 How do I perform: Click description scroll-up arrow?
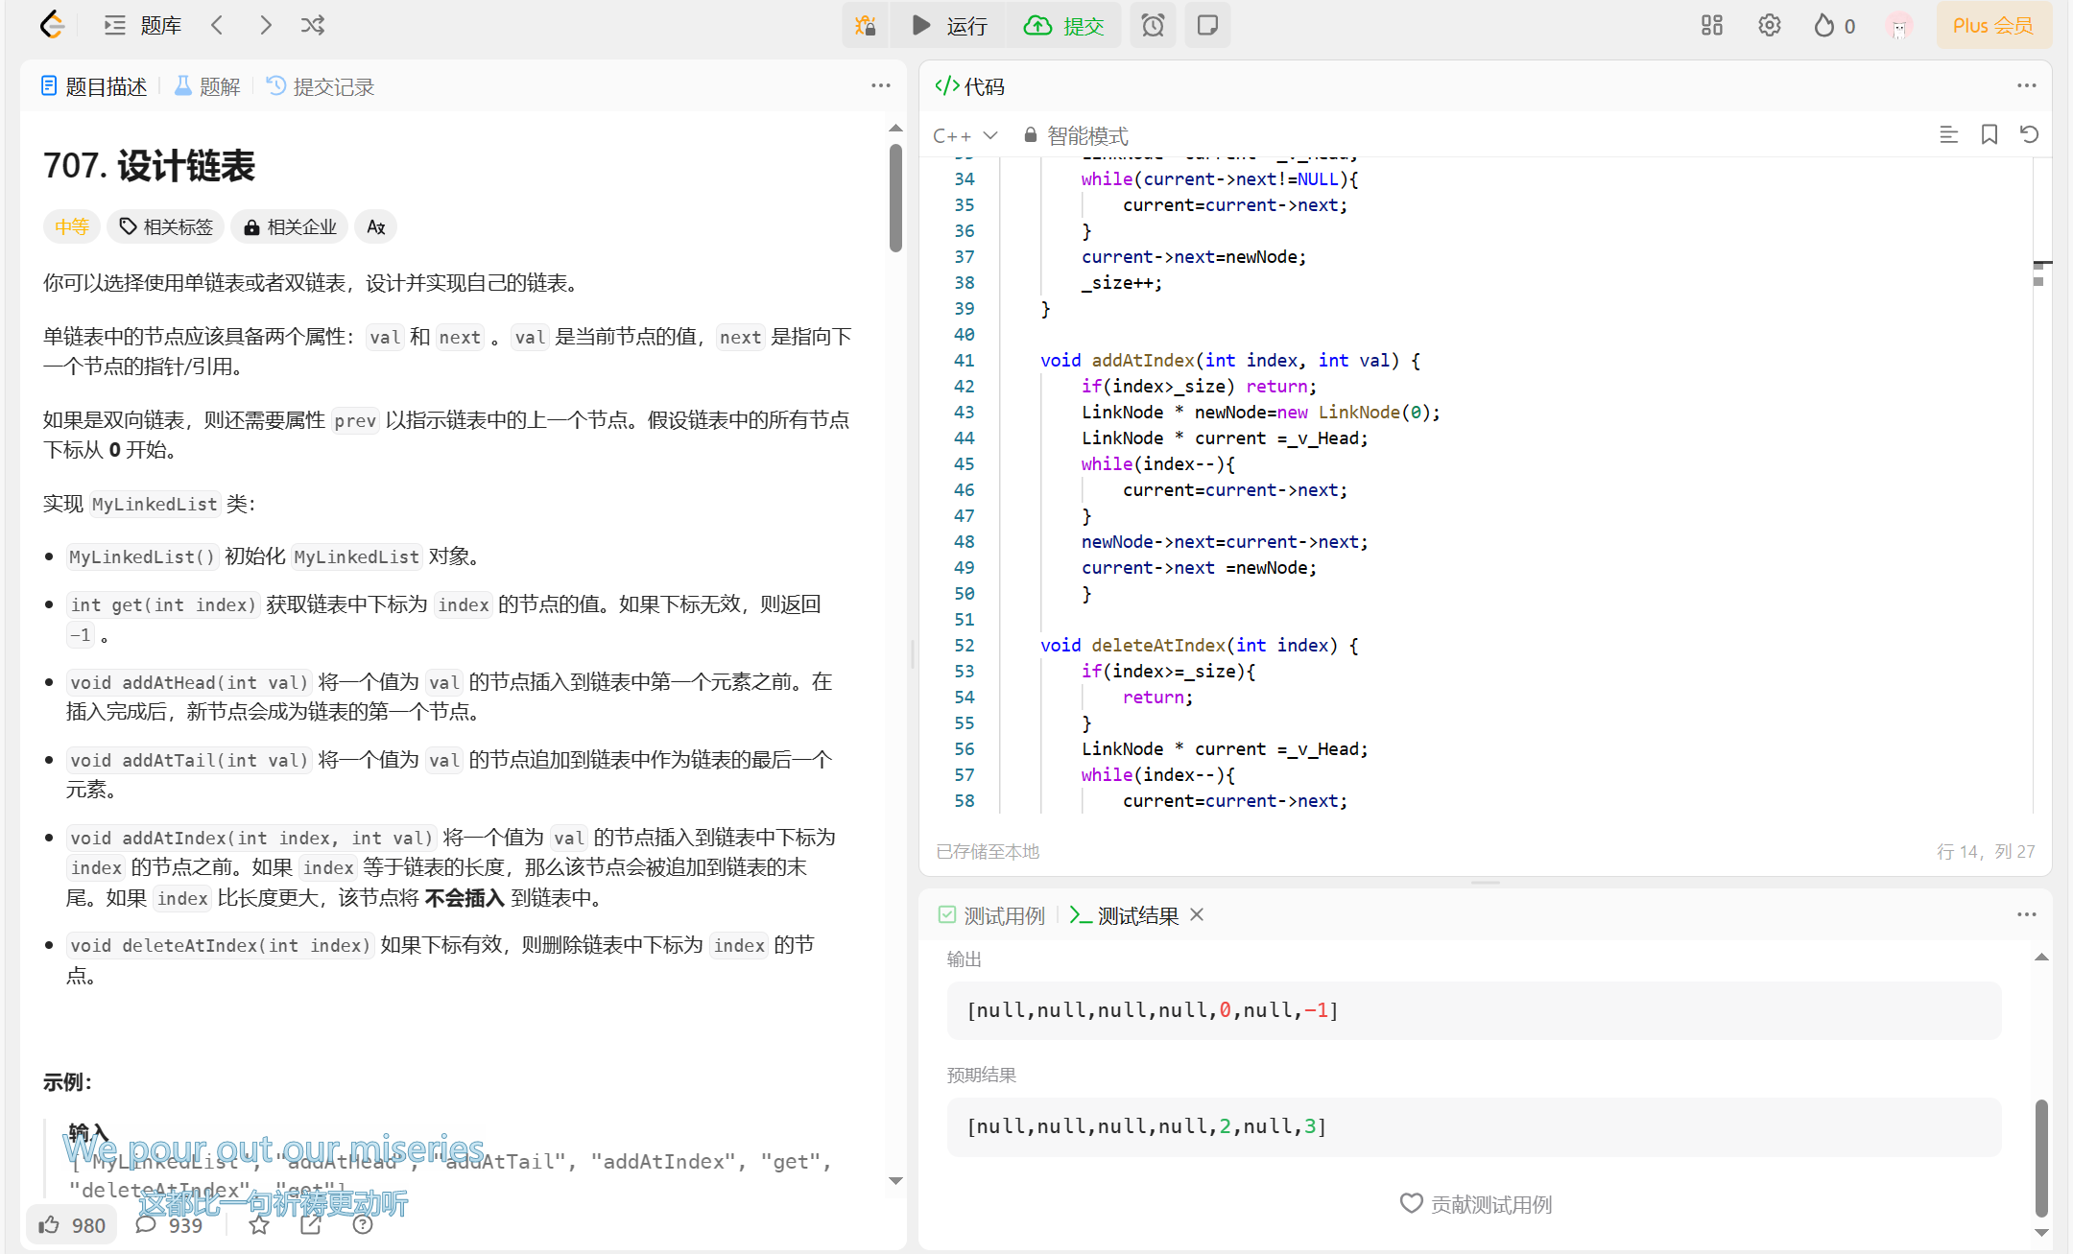(895, 128)
